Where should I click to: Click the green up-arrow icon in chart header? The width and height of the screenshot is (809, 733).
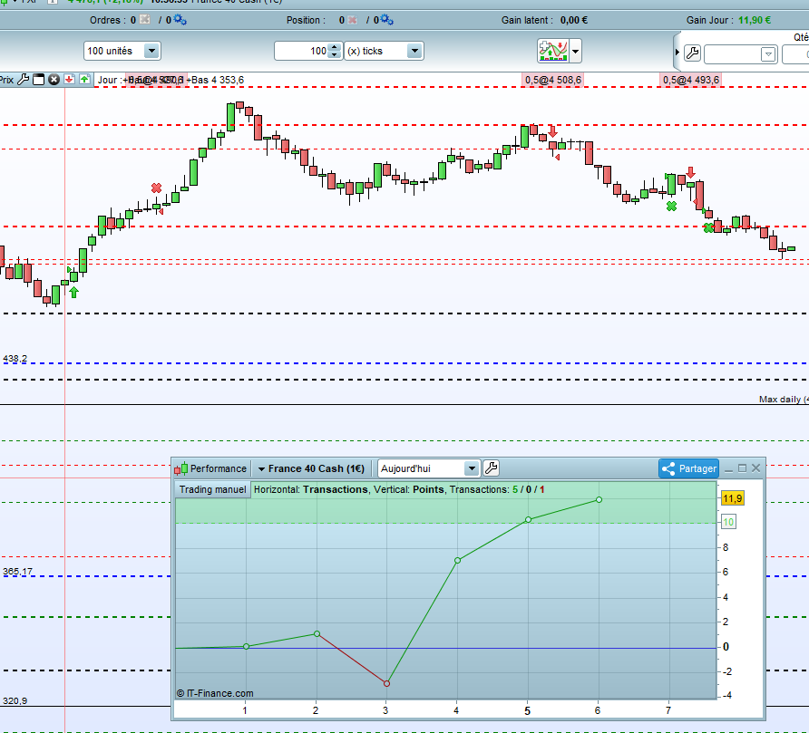84,80
